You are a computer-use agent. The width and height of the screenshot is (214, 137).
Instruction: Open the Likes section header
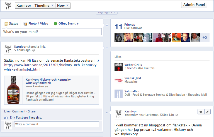coord(118,57)
